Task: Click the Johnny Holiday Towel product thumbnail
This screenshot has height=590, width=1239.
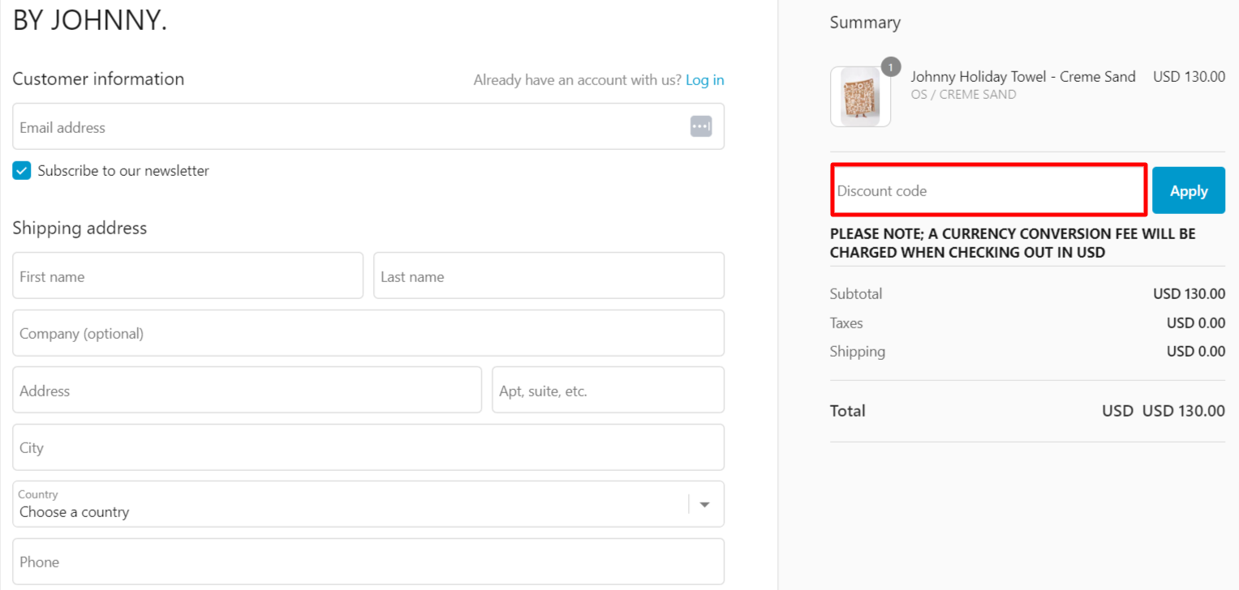Action: point(859,97)
